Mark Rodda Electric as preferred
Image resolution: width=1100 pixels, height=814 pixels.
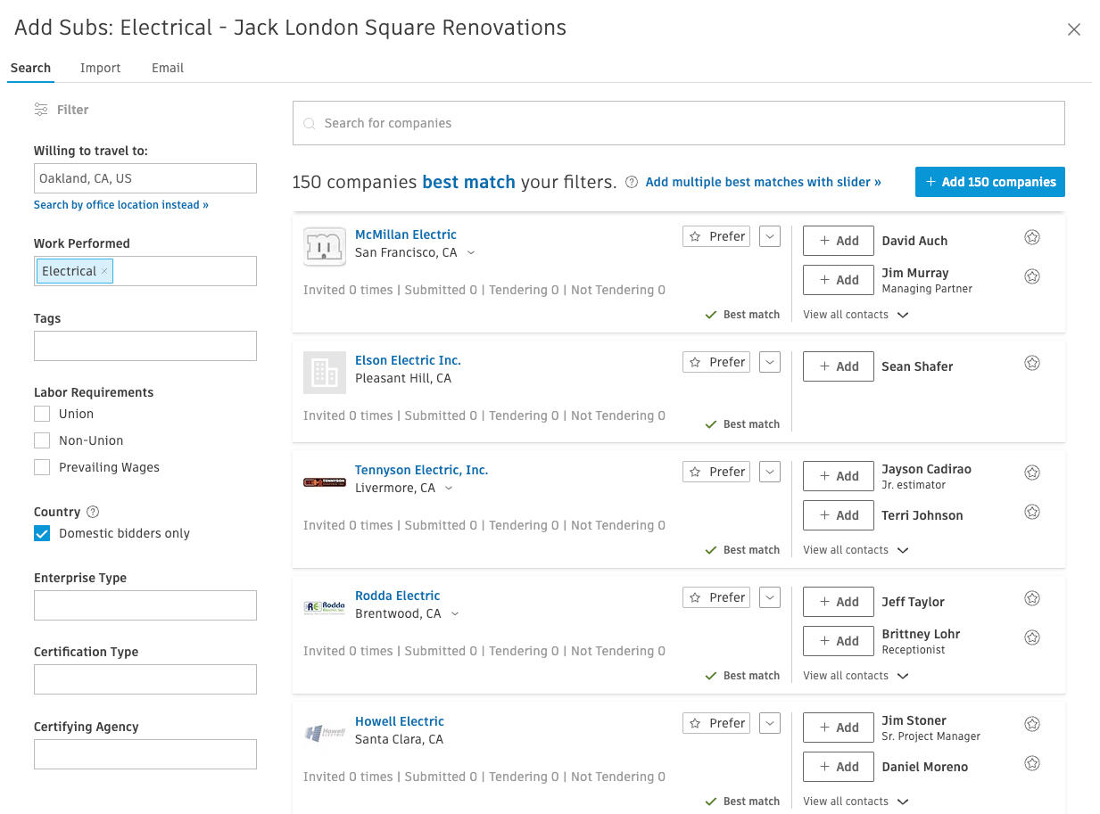[716, 597]
